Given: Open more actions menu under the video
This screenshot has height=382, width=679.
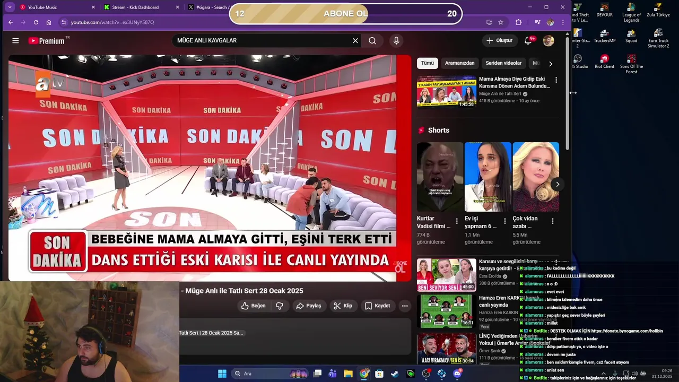Looking at the screenshot, I should click(405, 306).
